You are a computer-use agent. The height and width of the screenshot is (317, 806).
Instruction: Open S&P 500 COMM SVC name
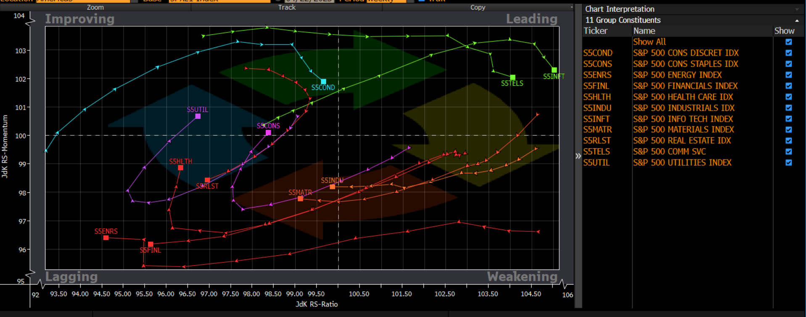point(669,152)
